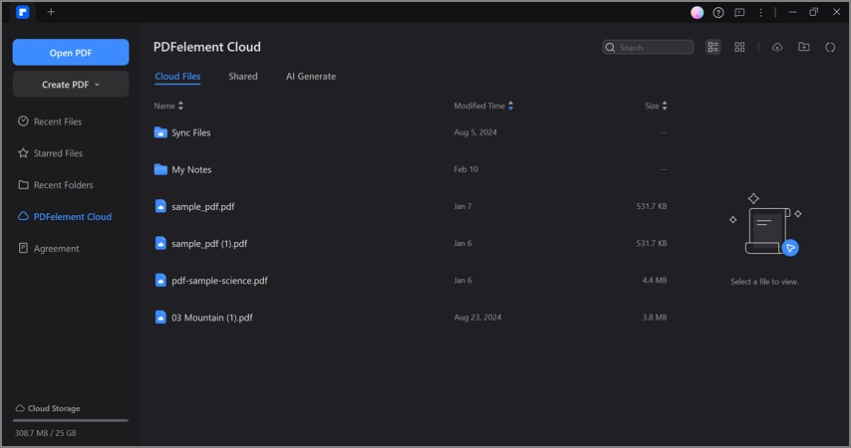This screenshot has width=851, height=448.
Task: Restore down the PDFelement window
Action: click(x=813, y=12)
